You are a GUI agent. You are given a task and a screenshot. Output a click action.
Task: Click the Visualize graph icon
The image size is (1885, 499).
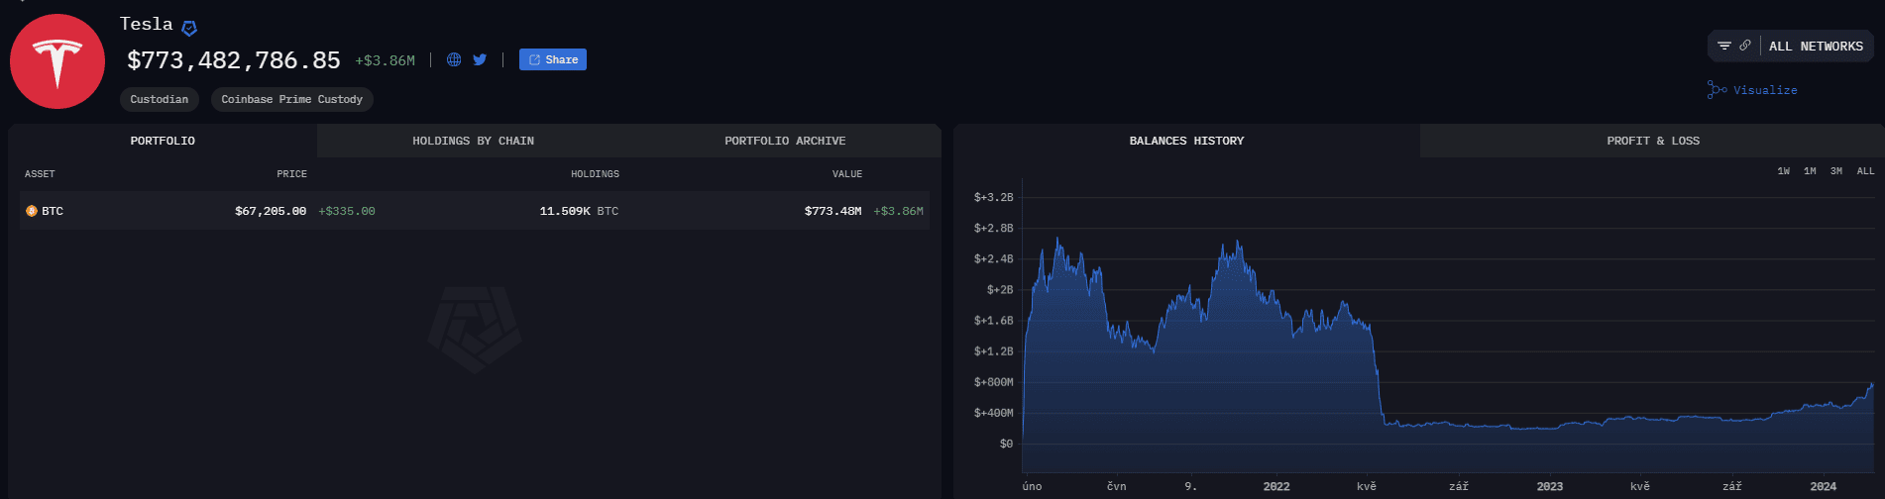coord(1717,90)
